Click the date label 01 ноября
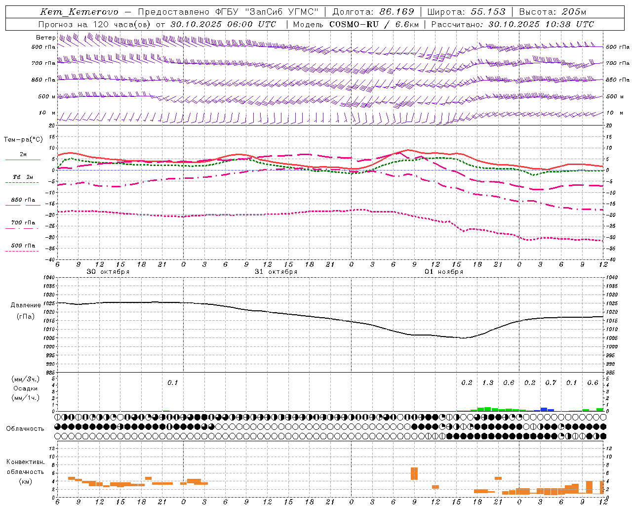The image size is (632, 506). (444, 272)
